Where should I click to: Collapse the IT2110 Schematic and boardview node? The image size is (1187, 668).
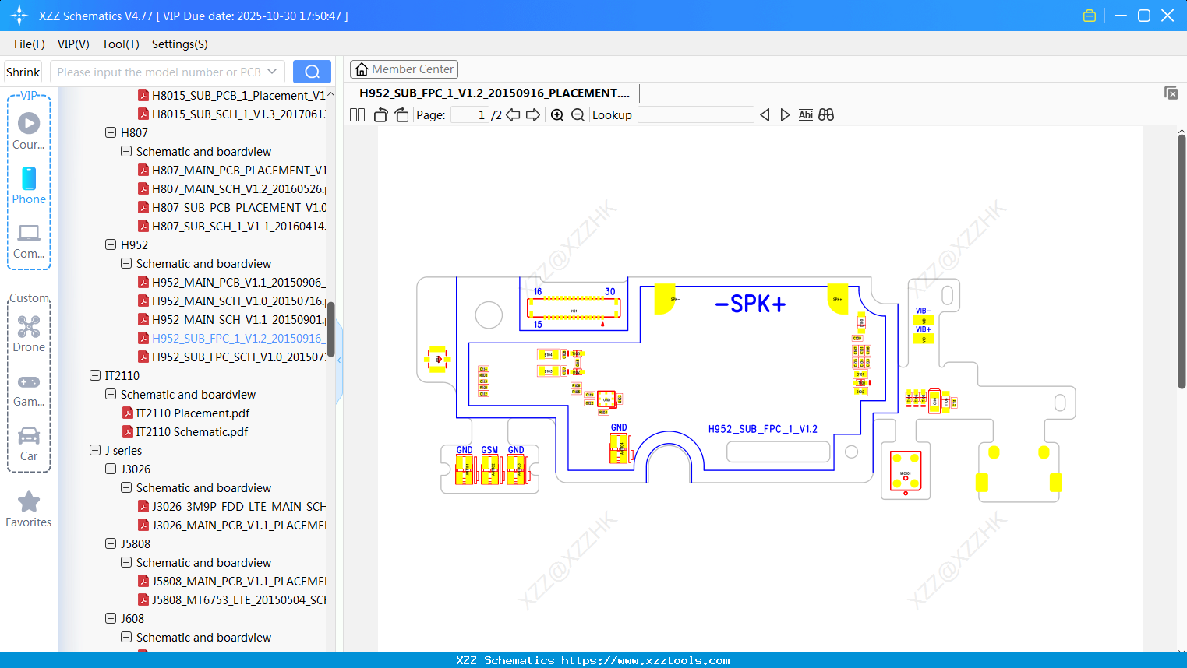110,394
